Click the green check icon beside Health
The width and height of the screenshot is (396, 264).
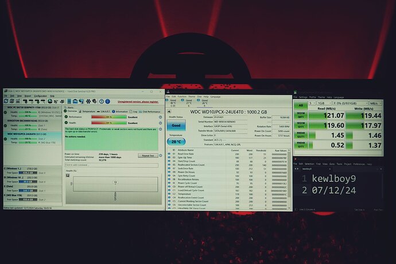pos(65,123)
